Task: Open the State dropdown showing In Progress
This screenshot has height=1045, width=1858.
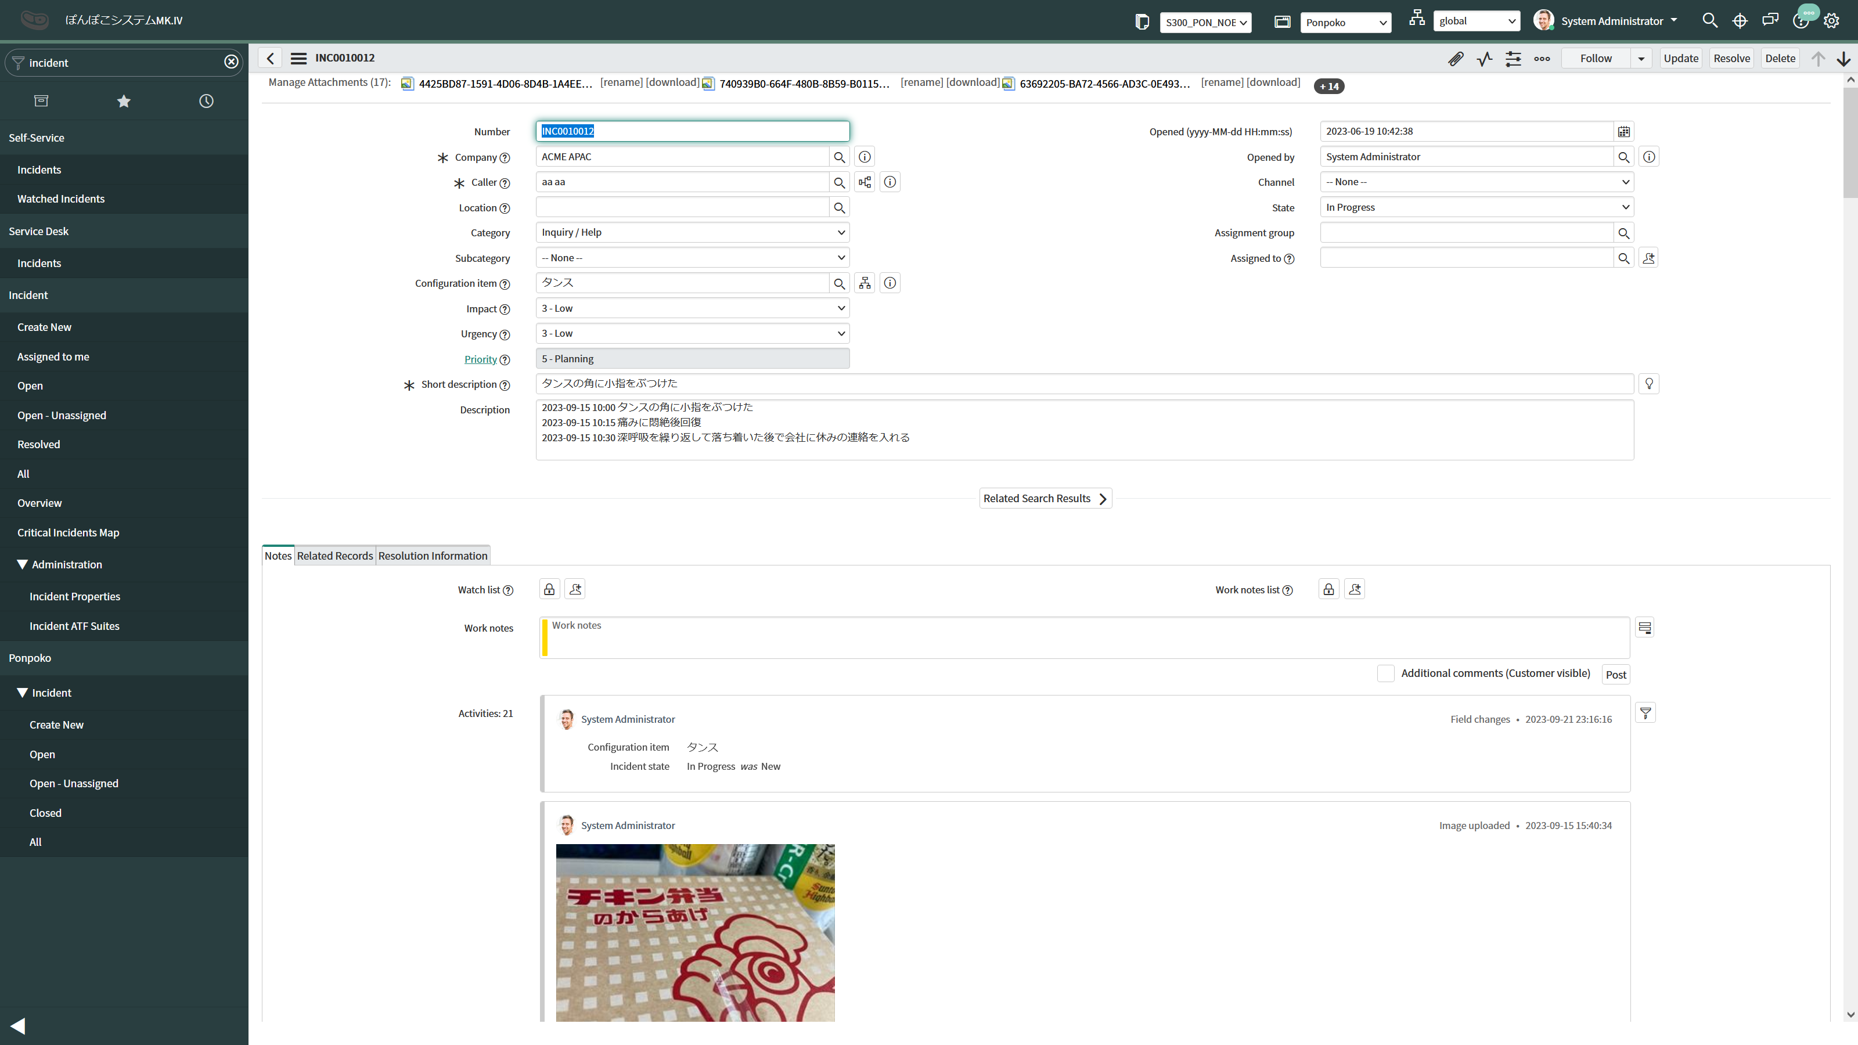Action: [x=1476, y=207]
